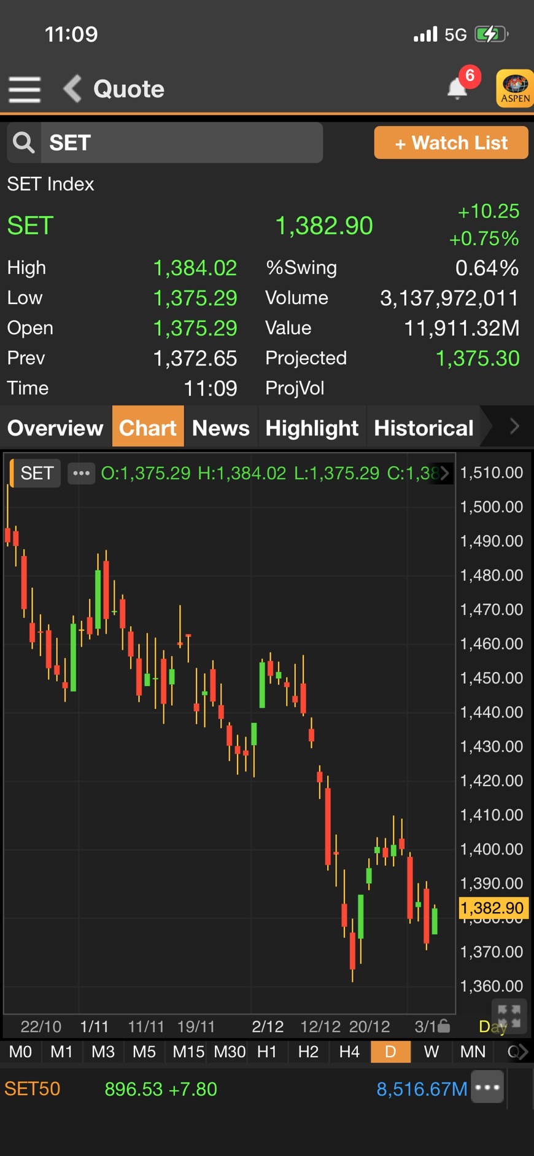Tap the +10.25 point change figure

pyautogui.click(x=489, y=211)
